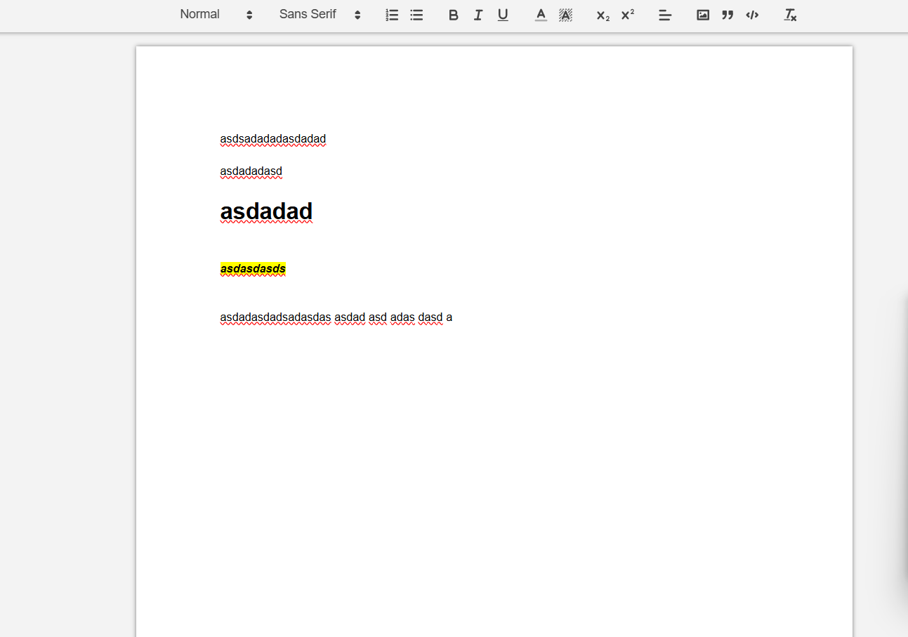Insert an image
The image size is (908, 637).
point(703,15)
